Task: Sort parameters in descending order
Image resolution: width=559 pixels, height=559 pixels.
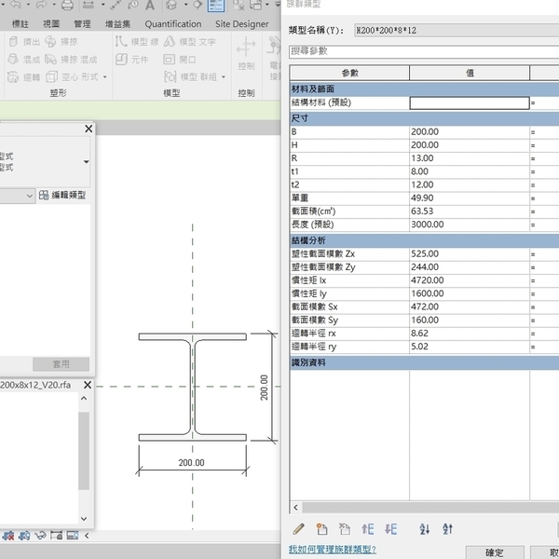Action: point(448,529)
